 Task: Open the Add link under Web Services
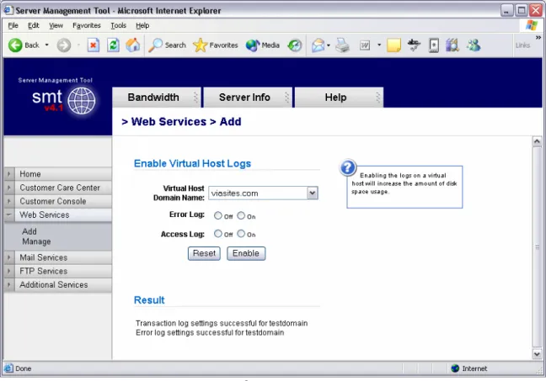pos(29,231)
